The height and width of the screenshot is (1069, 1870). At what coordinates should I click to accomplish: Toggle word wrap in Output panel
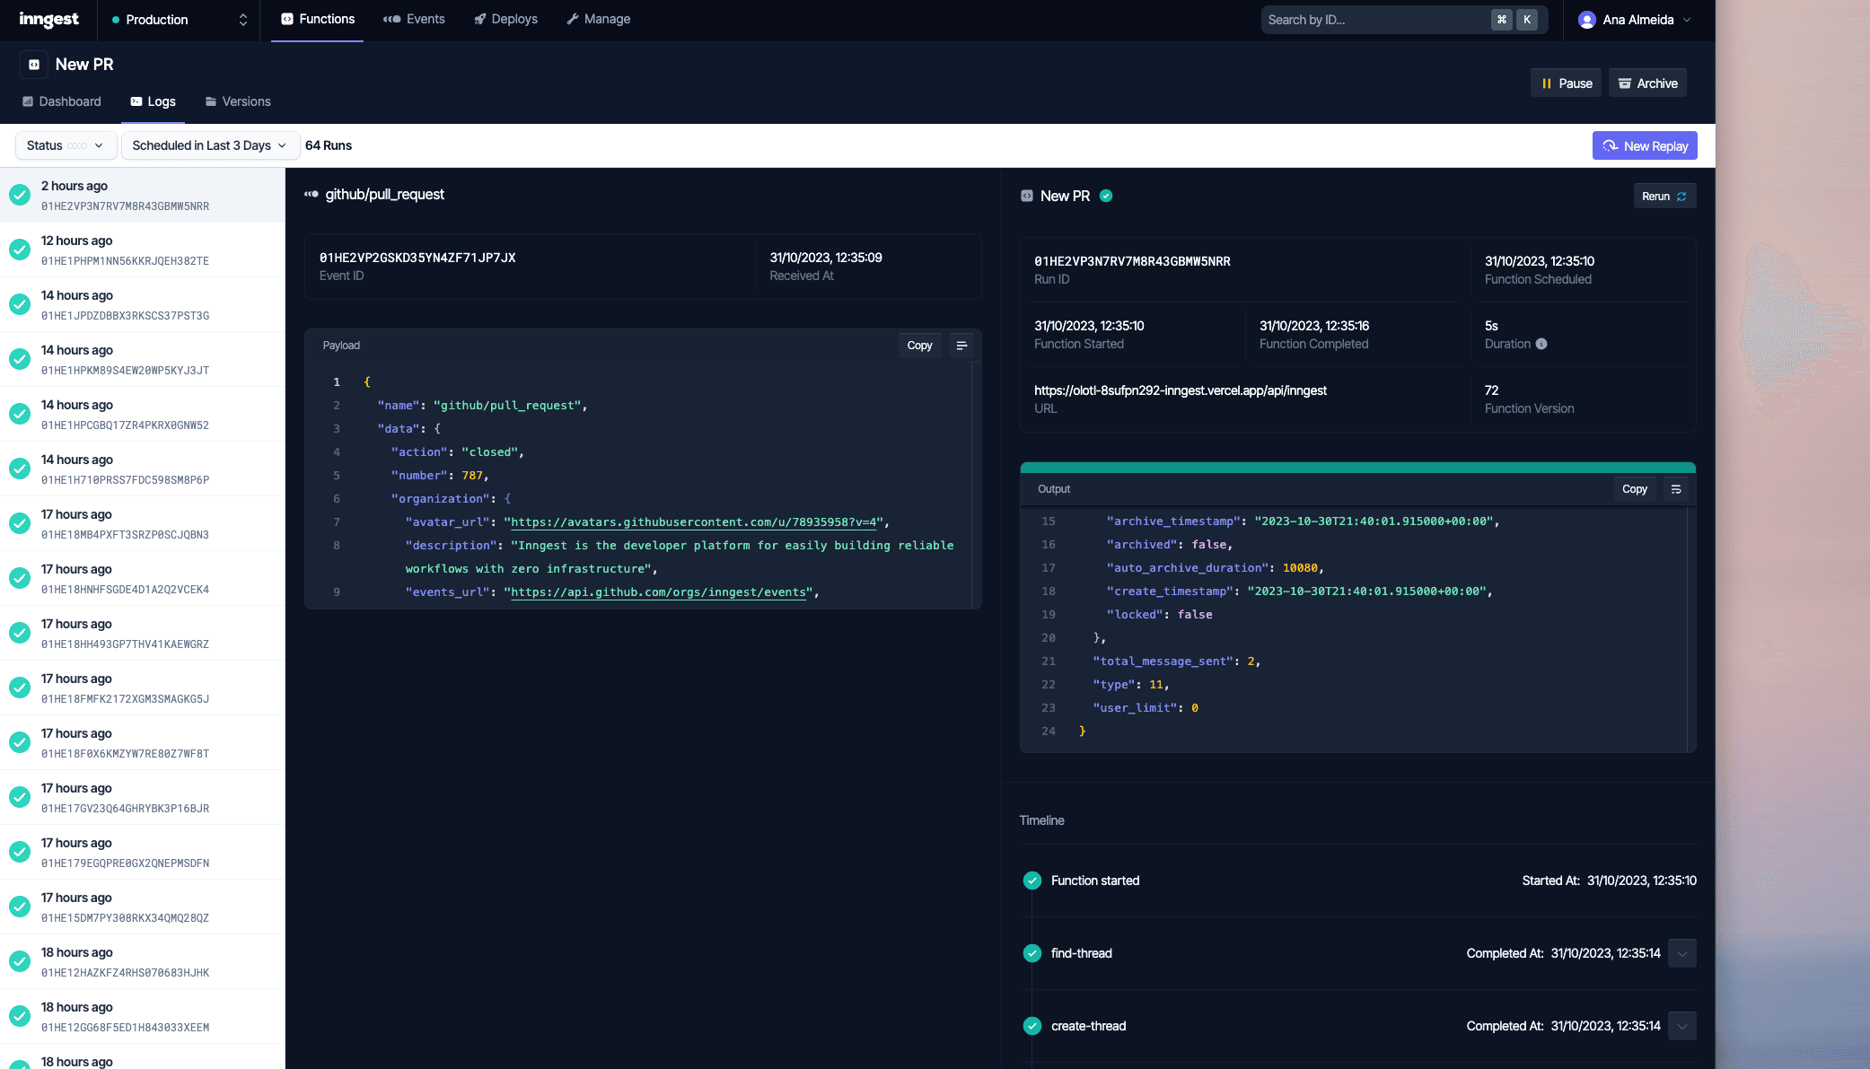pyautogui.click(x=1676, y=489)
